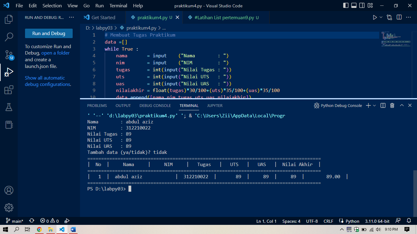Screen dimensions: 417x234
Task: Click the Run and Debug button
Action: click(x=49, y=33)
